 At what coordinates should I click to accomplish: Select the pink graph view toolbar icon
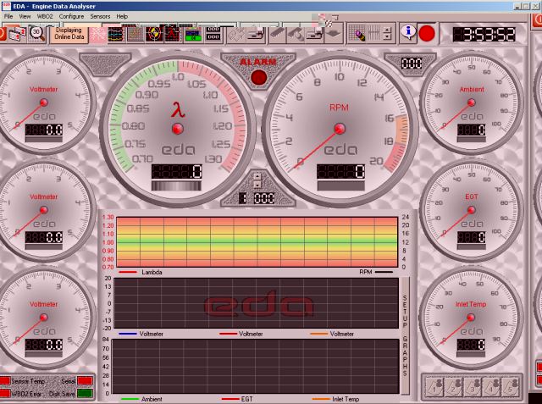(99, 34)
